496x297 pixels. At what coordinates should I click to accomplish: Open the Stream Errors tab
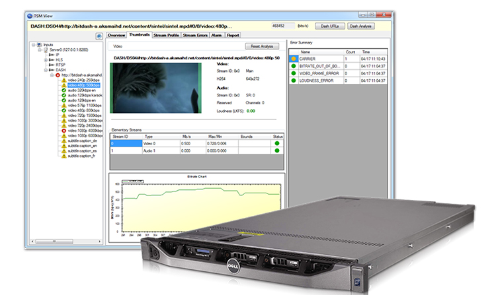(x=194, y=35)
